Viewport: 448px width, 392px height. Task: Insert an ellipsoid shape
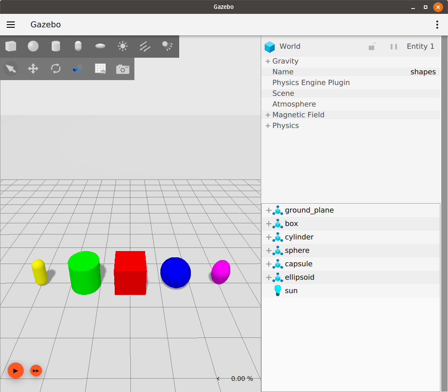(x=100, y=46)
